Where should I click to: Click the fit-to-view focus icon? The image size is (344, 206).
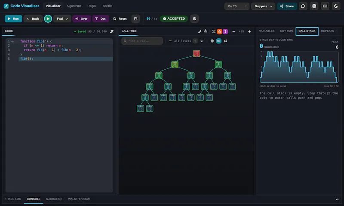[x=214, y=31]
